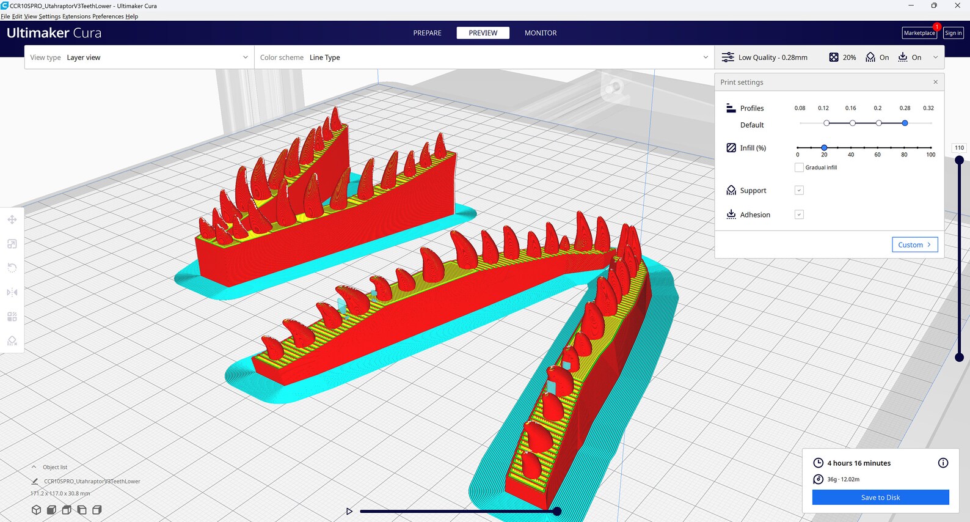Open the View type dropdown

coord(139,57)
